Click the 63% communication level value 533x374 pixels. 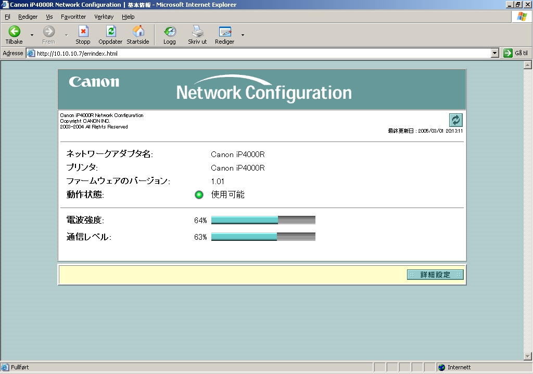(200, 237)
